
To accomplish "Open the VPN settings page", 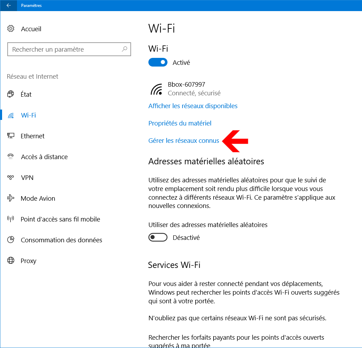I will [x=27, y=177].
